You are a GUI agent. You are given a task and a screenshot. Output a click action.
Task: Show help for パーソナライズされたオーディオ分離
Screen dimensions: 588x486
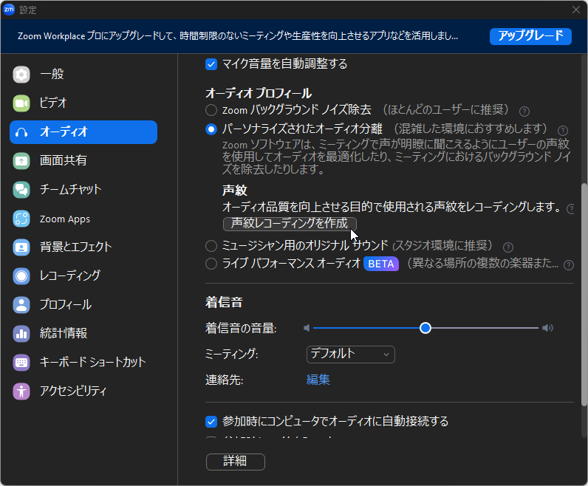562,131
